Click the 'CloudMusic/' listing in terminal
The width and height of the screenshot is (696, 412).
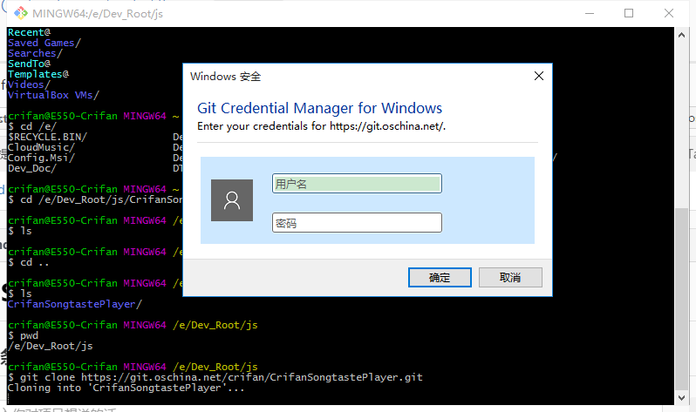point(41,147)
